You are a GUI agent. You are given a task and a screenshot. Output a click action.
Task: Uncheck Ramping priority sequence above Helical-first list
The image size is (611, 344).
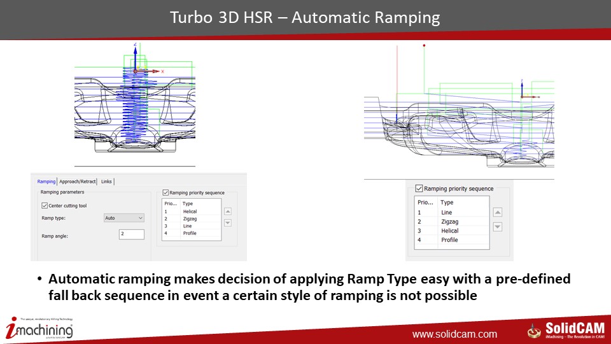tap(165, 192)
